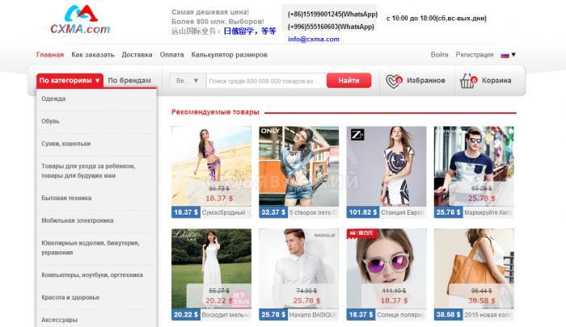Open the shopping cart basket icon
The width and height of the screenshot is (566, 327).
(x=467, y=81)
